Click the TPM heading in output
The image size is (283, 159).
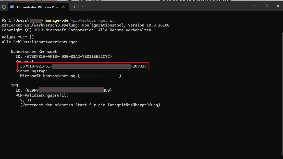click(x=15, y=86)
